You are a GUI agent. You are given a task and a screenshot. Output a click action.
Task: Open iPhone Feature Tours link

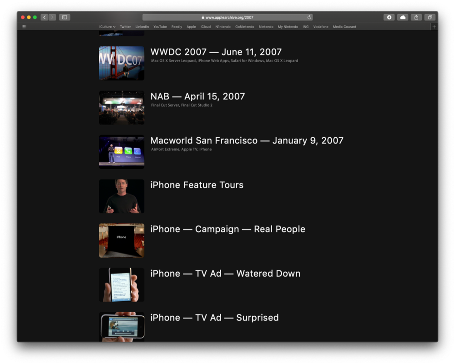pyautogui.click(x=197, y=185)
